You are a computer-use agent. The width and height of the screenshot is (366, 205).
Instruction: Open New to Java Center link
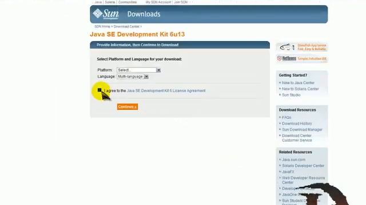click(298, 83)
